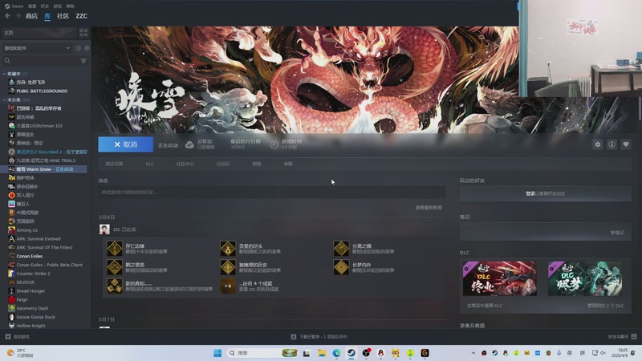Image resolution: width=642 pixels, height=361 pixels.
Task: Click 添加游戏 at bottom left
Action: (22, 337)
